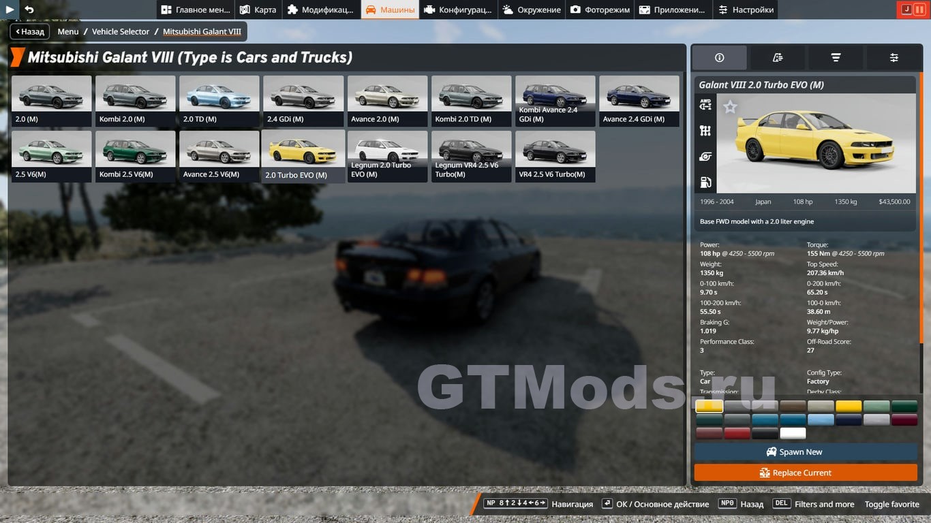Open the sliders settings tab icon
931x523 pixels.
click(x=894, y=58)
